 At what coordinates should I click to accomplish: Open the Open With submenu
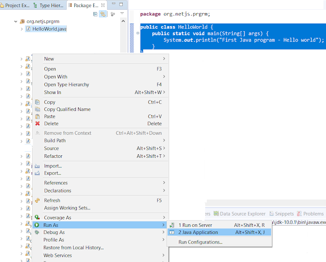tap(100, 77)
